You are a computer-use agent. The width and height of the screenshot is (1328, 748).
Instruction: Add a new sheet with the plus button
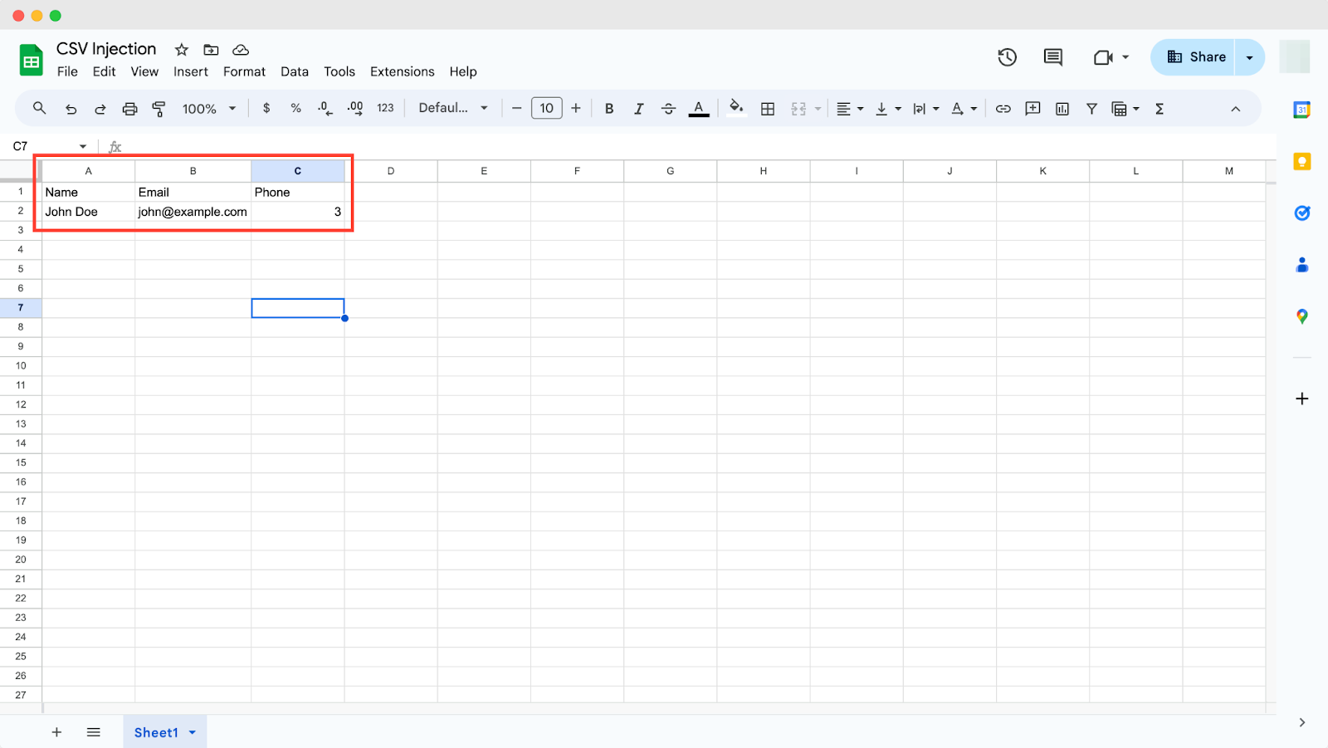click(56, 731)
